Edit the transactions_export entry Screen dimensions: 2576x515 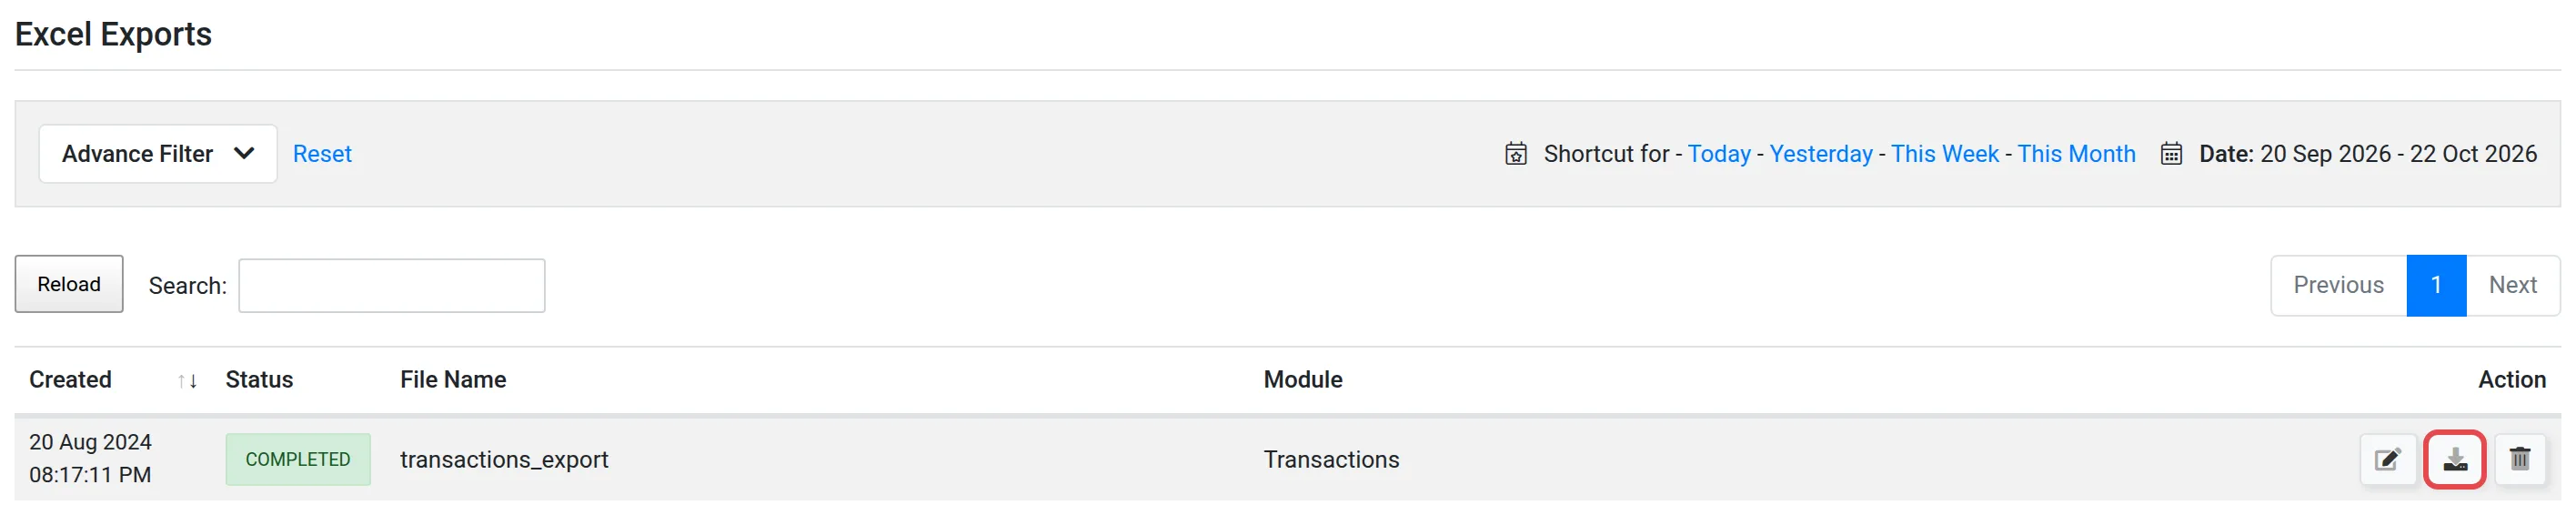click(x=2388, y=459)
